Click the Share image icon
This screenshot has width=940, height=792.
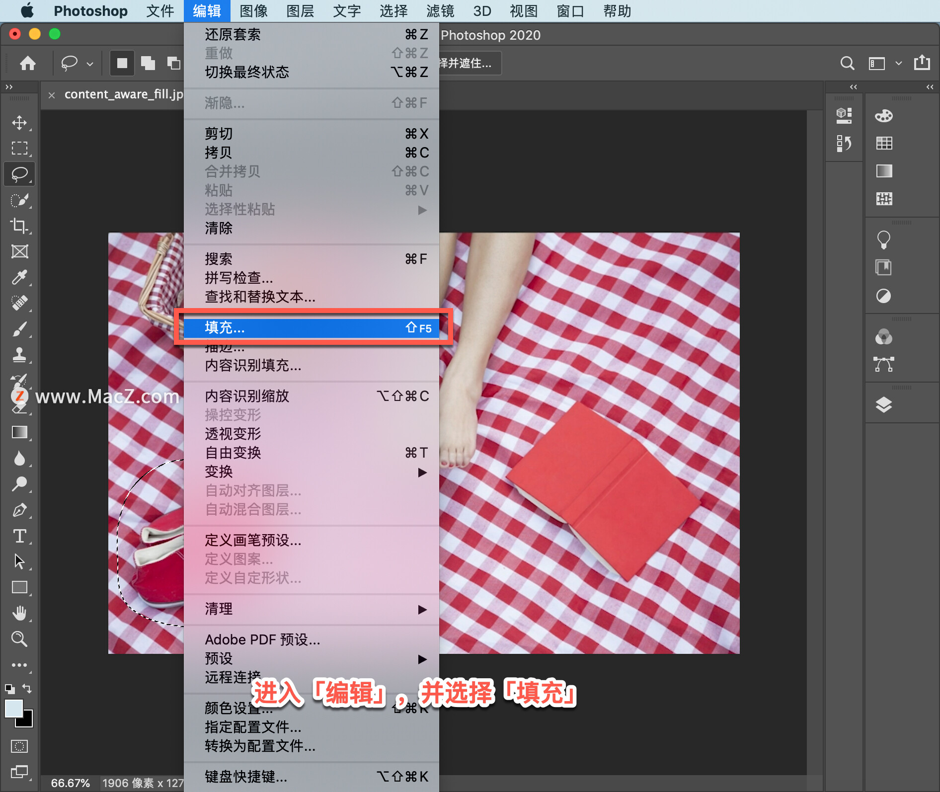[x=922, y=63]
